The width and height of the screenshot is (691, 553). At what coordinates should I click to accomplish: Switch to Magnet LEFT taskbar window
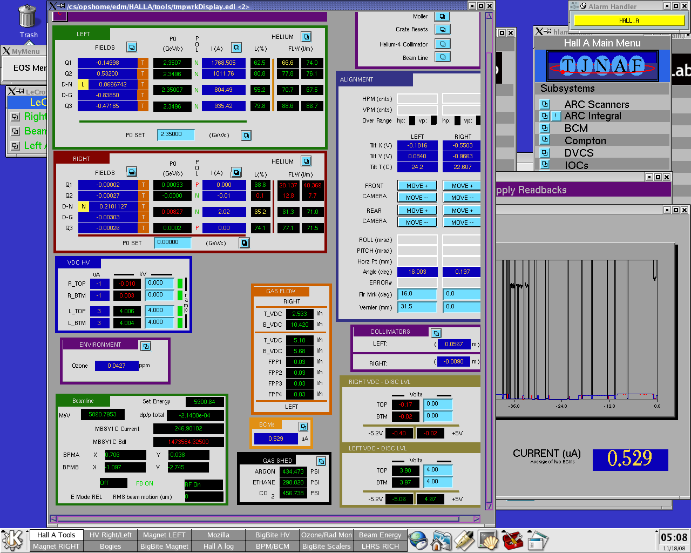coord(164,535)
